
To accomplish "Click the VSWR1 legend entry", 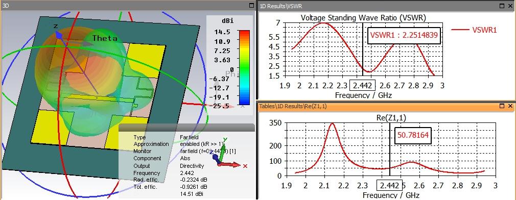I will click(x=474, y=30).
